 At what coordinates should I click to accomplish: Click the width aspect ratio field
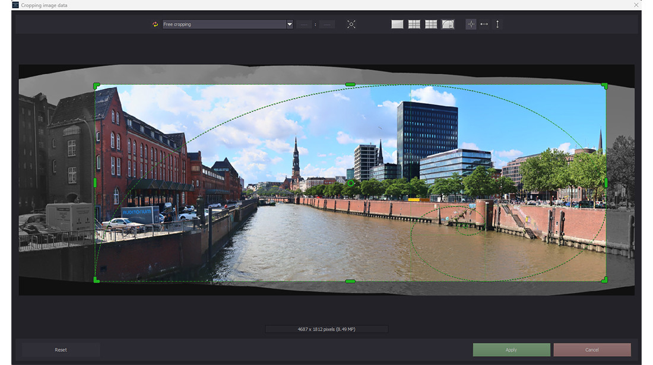(305, 24)
